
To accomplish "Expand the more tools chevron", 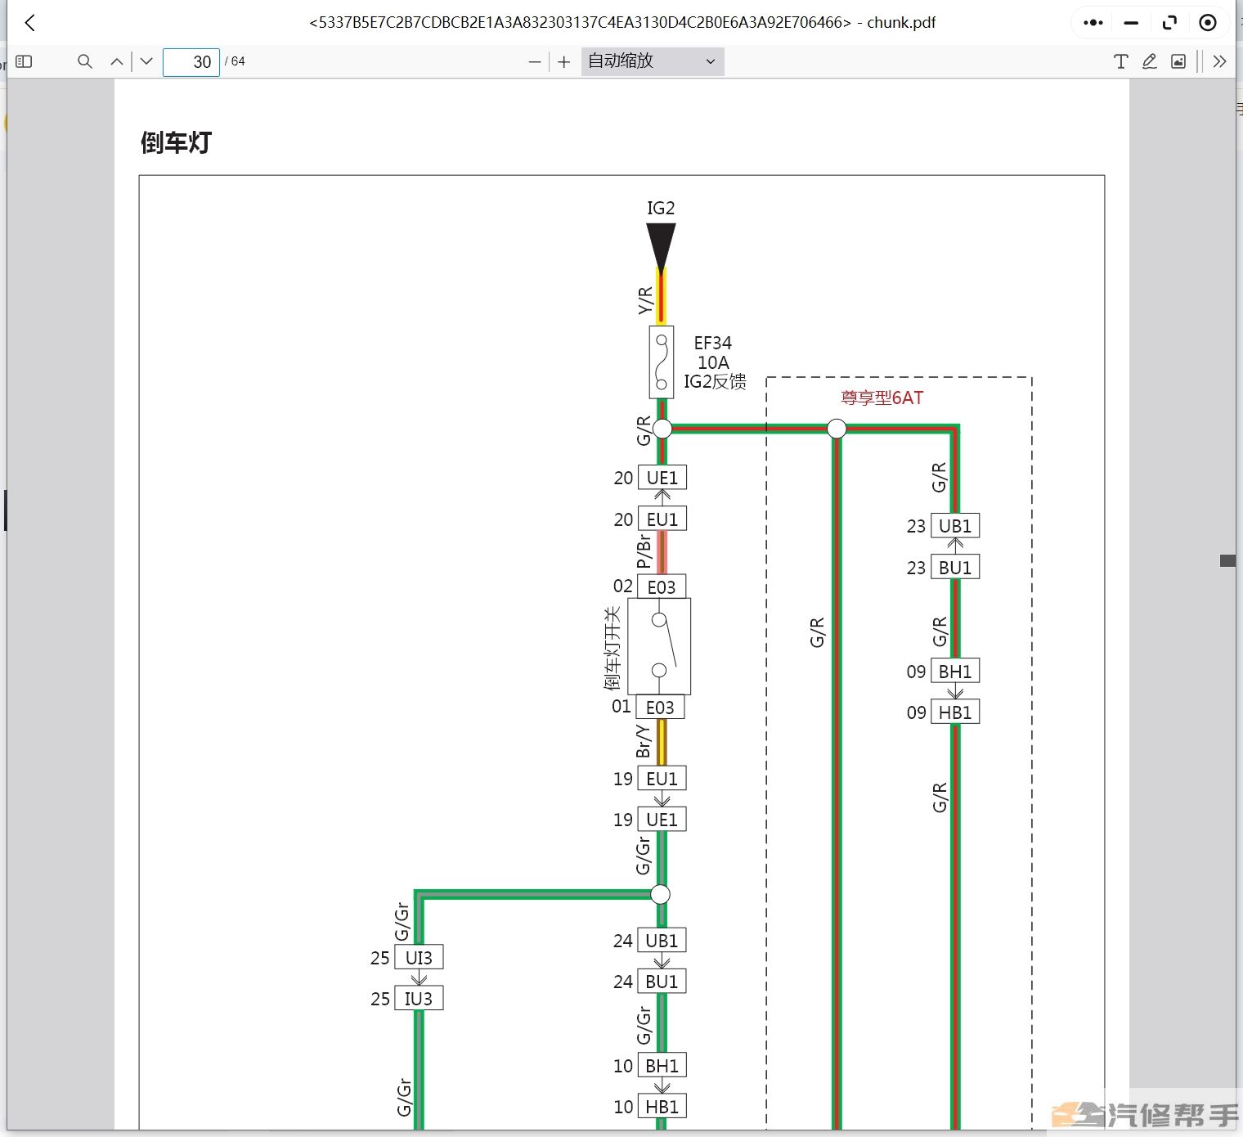I will (1219, 61).
